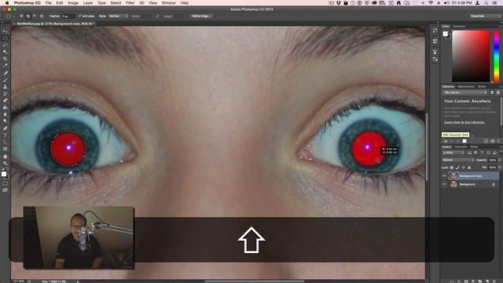The width and height of the screenshot is (503, 283).
Task: Select the Blur tool
Action: coord(6,114)
